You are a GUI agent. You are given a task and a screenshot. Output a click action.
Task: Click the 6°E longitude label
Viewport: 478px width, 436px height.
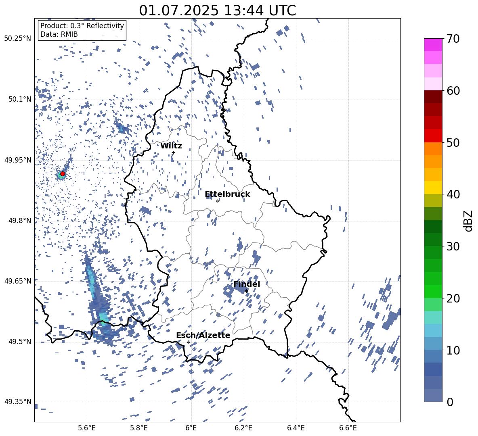point(191,428)
